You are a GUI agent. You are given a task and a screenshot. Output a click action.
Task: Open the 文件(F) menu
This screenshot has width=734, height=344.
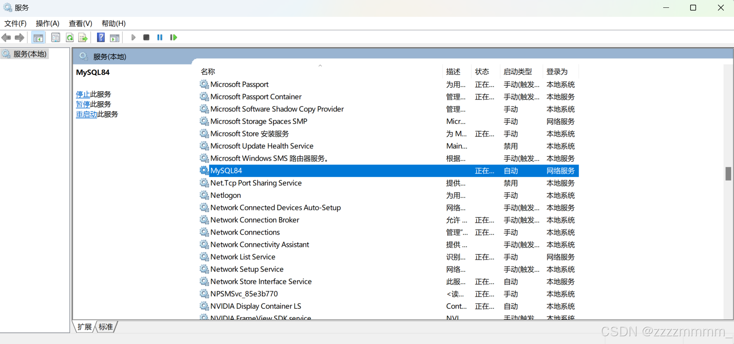click(x=15, y=23)
